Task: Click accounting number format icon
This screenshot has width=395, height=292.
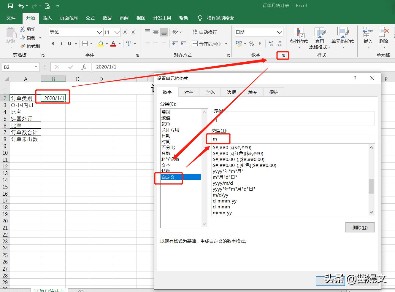Action: click(x=239, y=44)
